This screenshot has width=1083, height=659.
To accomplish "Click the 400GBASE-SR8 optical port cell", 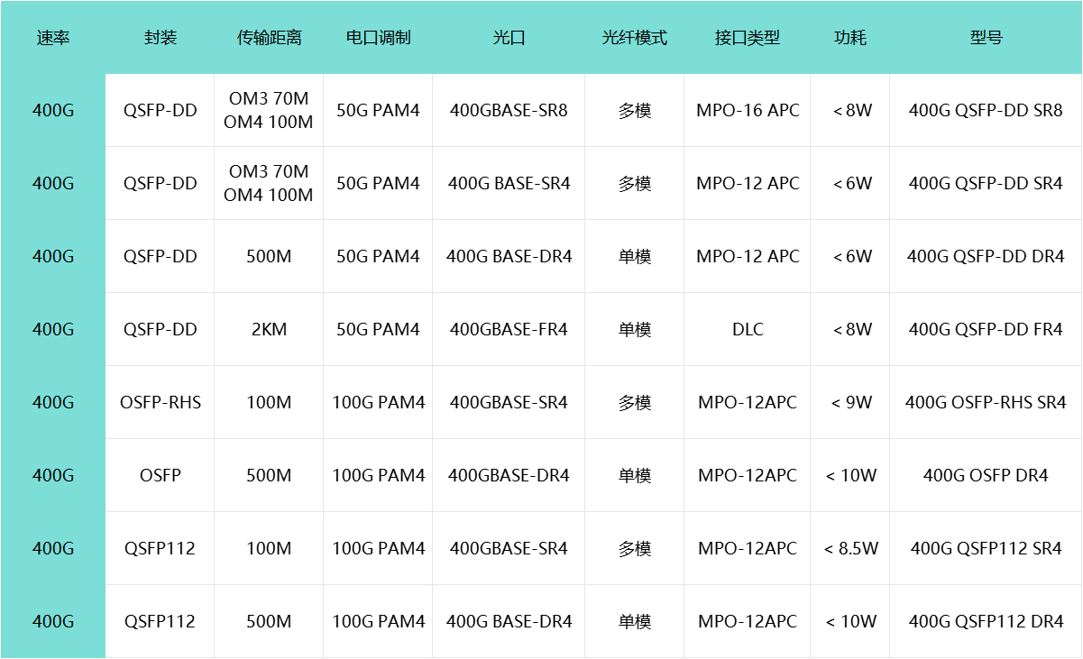I will click(509, 111).
